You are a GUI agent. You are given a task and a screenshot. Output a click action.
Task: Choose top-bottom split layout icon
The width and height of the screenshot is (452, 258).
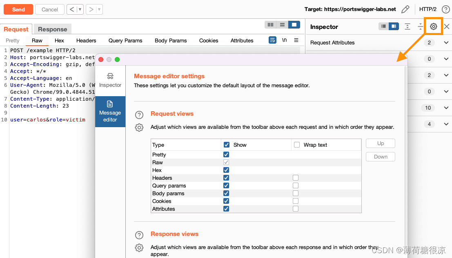click(x=282, y=25)
